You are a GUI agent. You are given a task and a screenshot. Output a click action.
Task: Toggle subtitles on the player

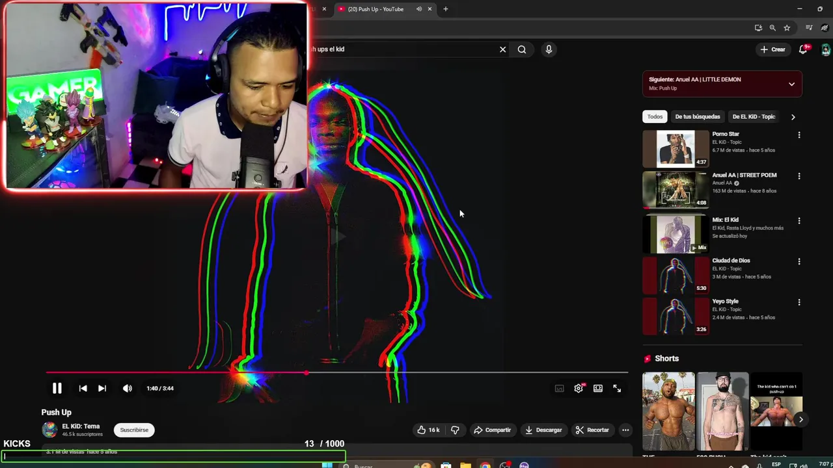[x=559, y=388]
